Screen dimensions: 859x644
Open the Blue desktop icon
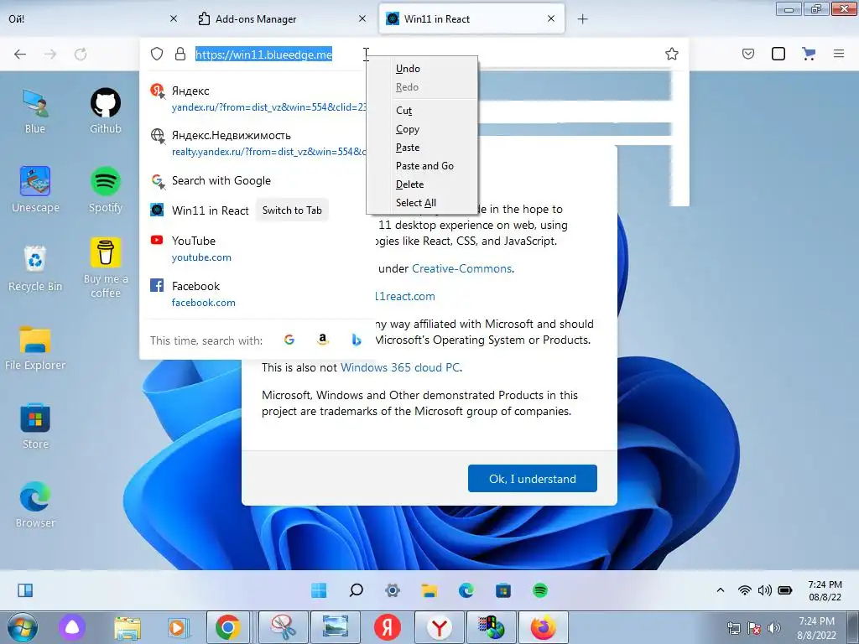click(35, 112)
